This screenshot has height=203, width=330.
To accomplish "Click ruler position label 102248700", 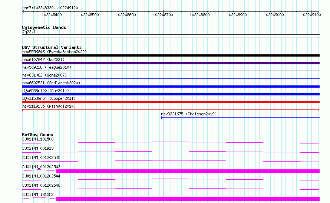I will [163, 15].
